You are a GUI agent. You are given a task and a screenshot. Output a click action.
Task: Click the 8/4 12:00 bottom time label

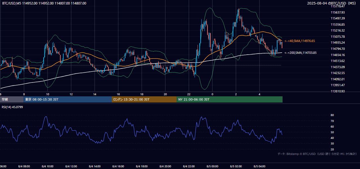point(71,166)
